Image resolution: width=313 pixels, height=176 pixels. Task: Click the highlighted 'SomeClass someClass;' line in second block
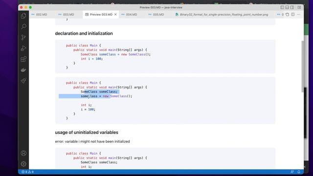tap(99, 91)
